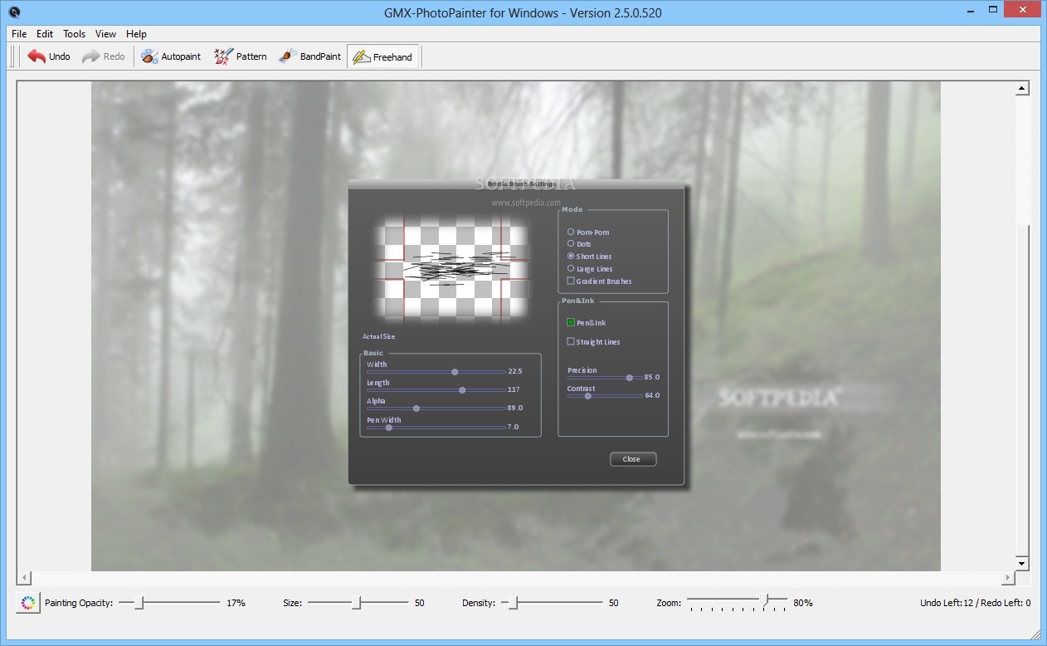Click the brush stroke preview thumbnail
This screenshot has width=1047, height=646.
tap(452, 268)
